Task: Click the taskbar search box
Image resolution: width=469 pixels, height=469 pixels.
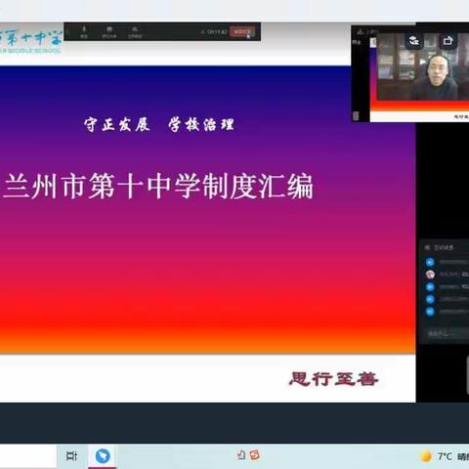Action: 28,456
